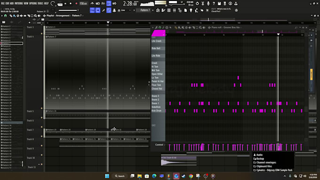
Task: Click the tempo BPM field
Action: (x=83, y=3)
